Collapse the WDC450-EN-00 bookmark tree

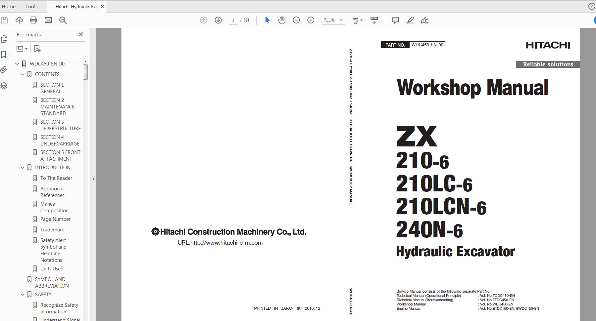click(17, 64)
